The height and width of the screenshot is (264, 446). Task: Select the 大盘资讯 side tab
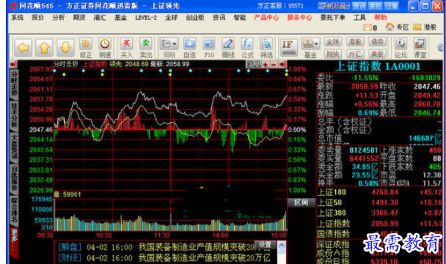tap(14, 147)
